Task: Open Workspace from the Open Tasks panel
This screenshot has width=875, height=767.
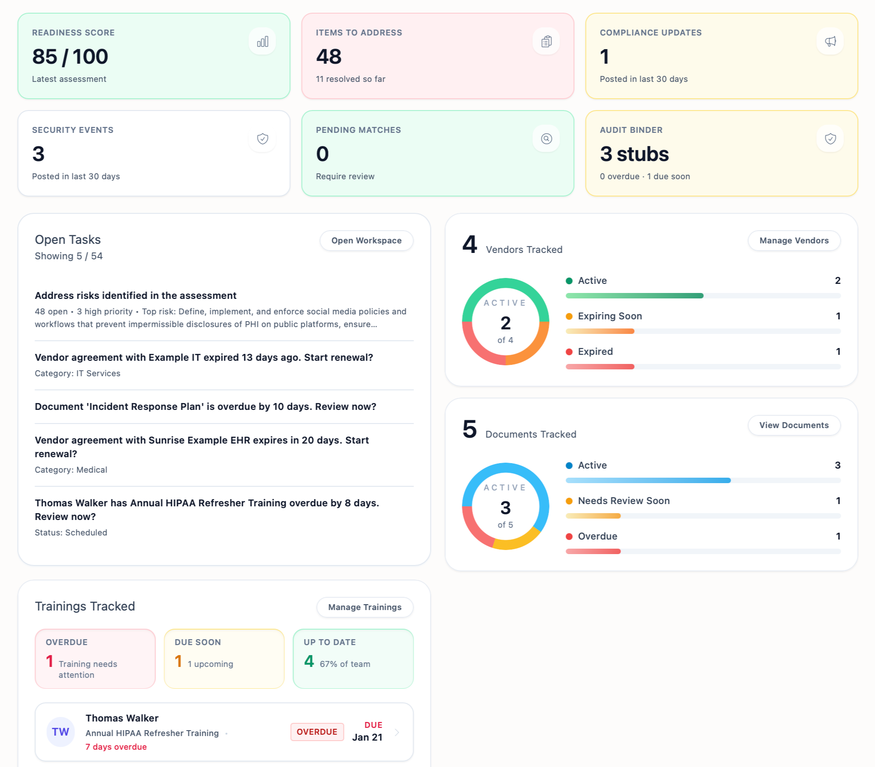Action: 366,240
